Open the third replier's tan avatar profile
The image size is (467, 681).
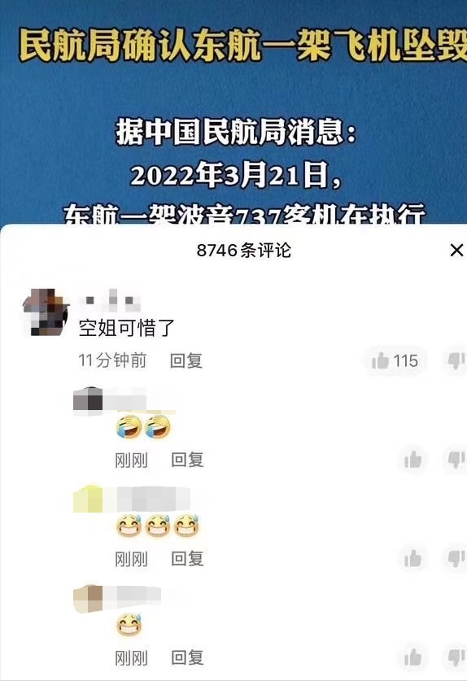pos(88,599)
